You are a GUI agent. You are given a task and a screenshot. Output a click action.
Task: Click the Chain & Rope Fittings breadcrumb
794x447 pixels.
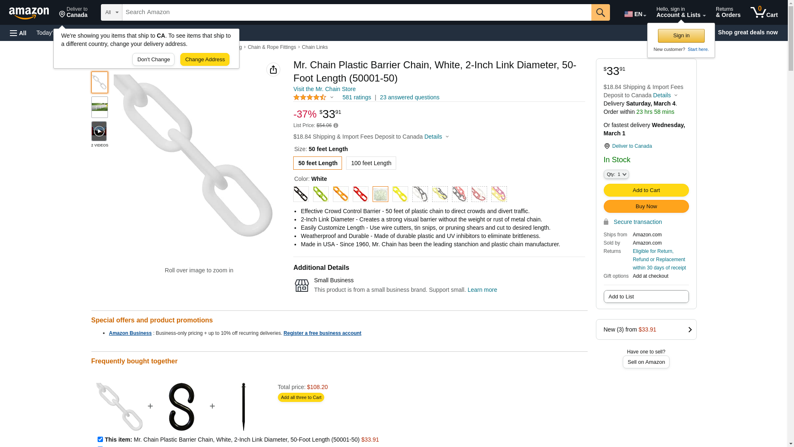(272, 47)
